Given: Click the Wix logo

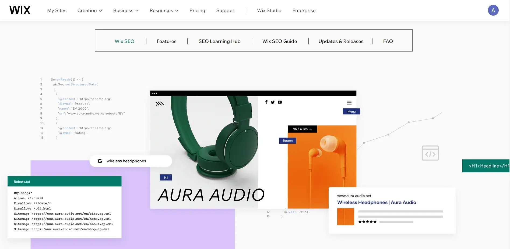Looking at the screenshot, I should (x=20, y=10).
